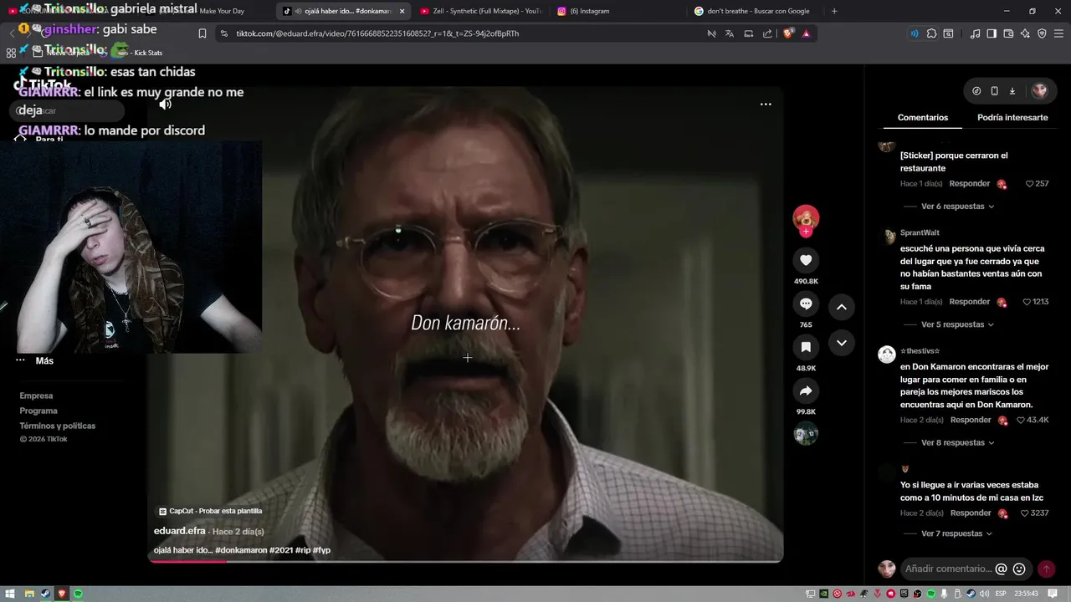Like SprantWalt's comment with 1213 likes

pos(1026,302)
